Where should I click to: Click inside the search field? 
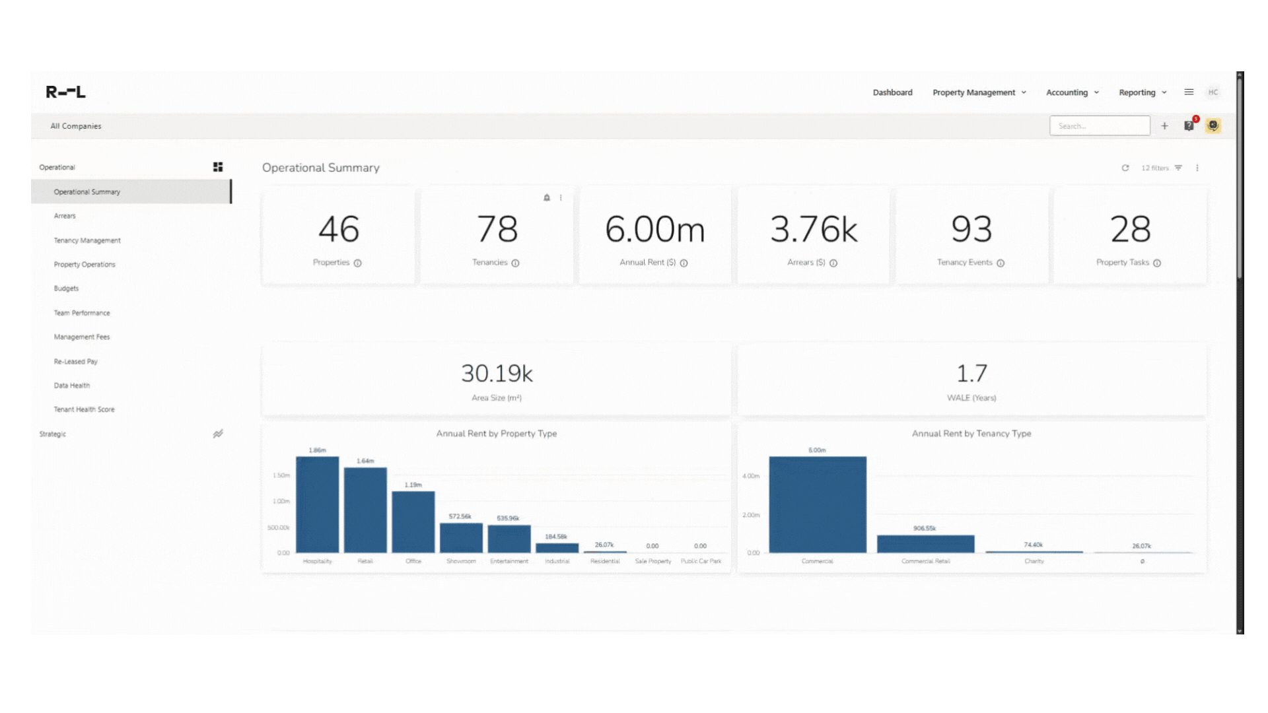1100,125
